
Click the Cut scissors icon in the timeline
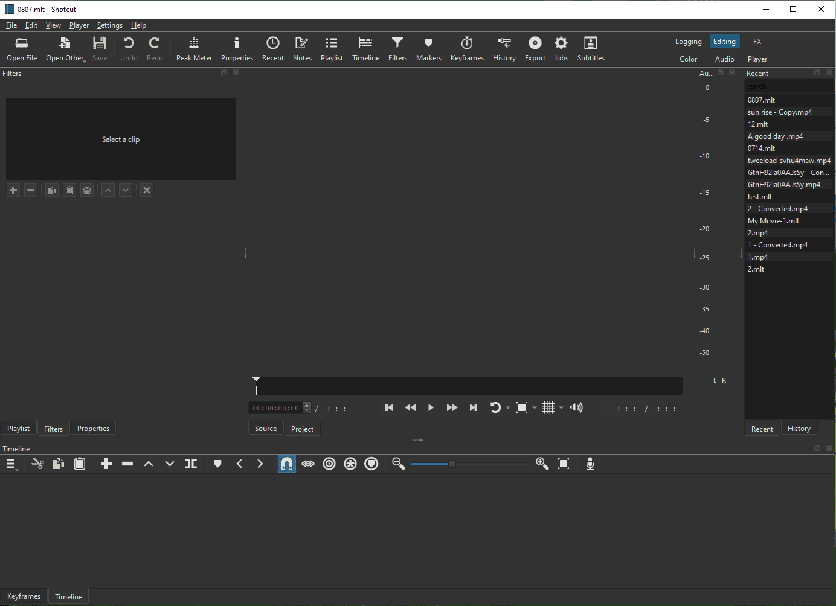coord(37,464)
